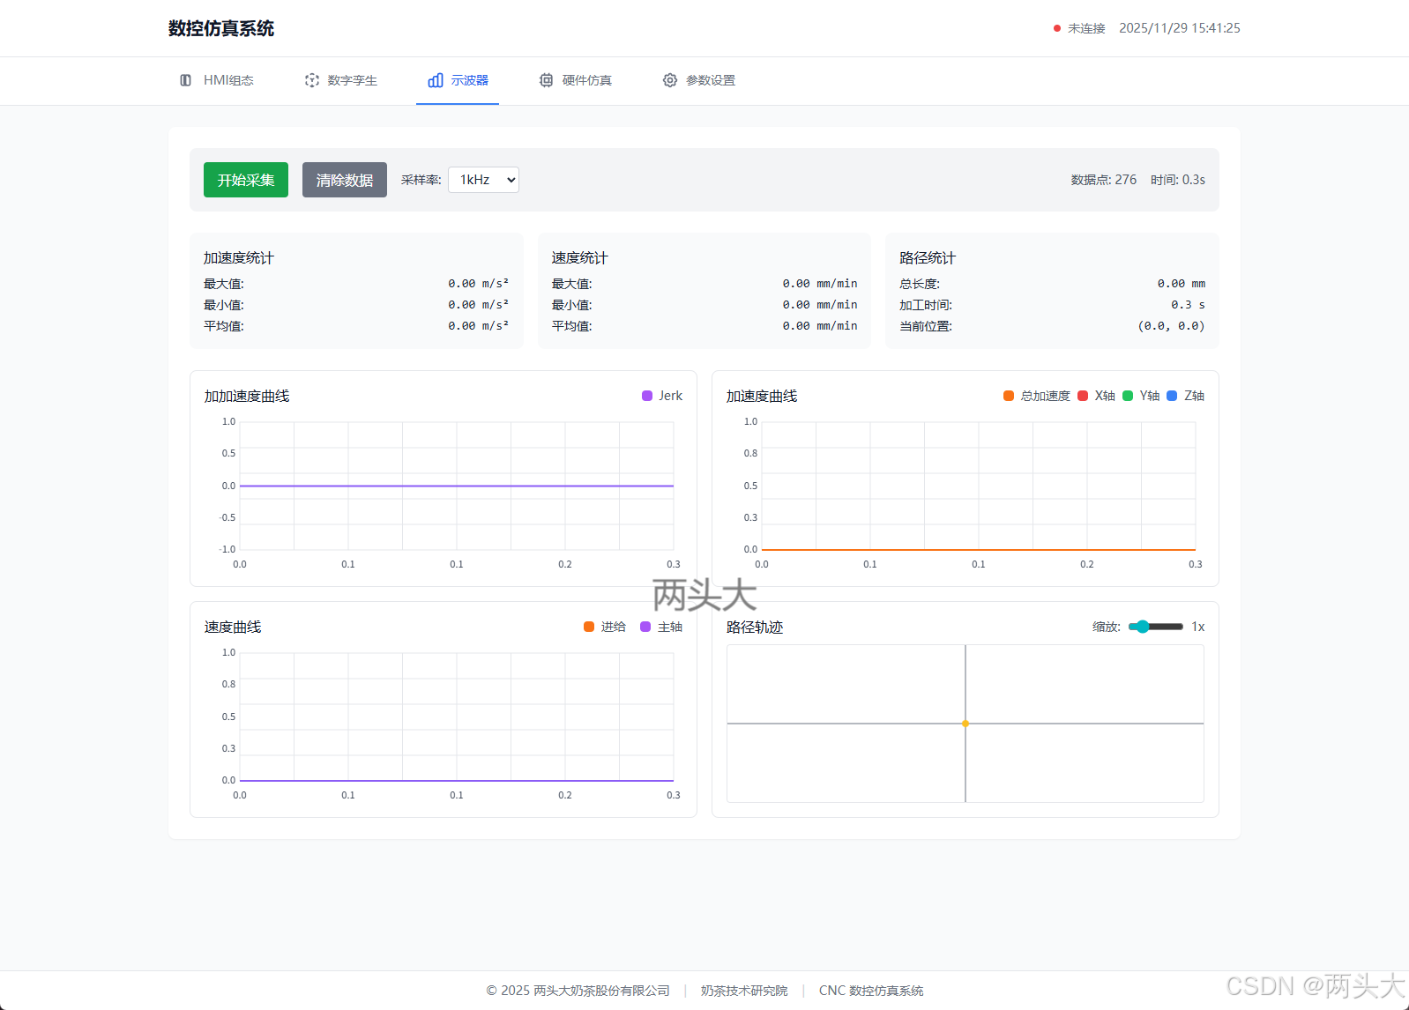
Task: Click the 参数设置 gear icon
Action: [x=670, y=80]
